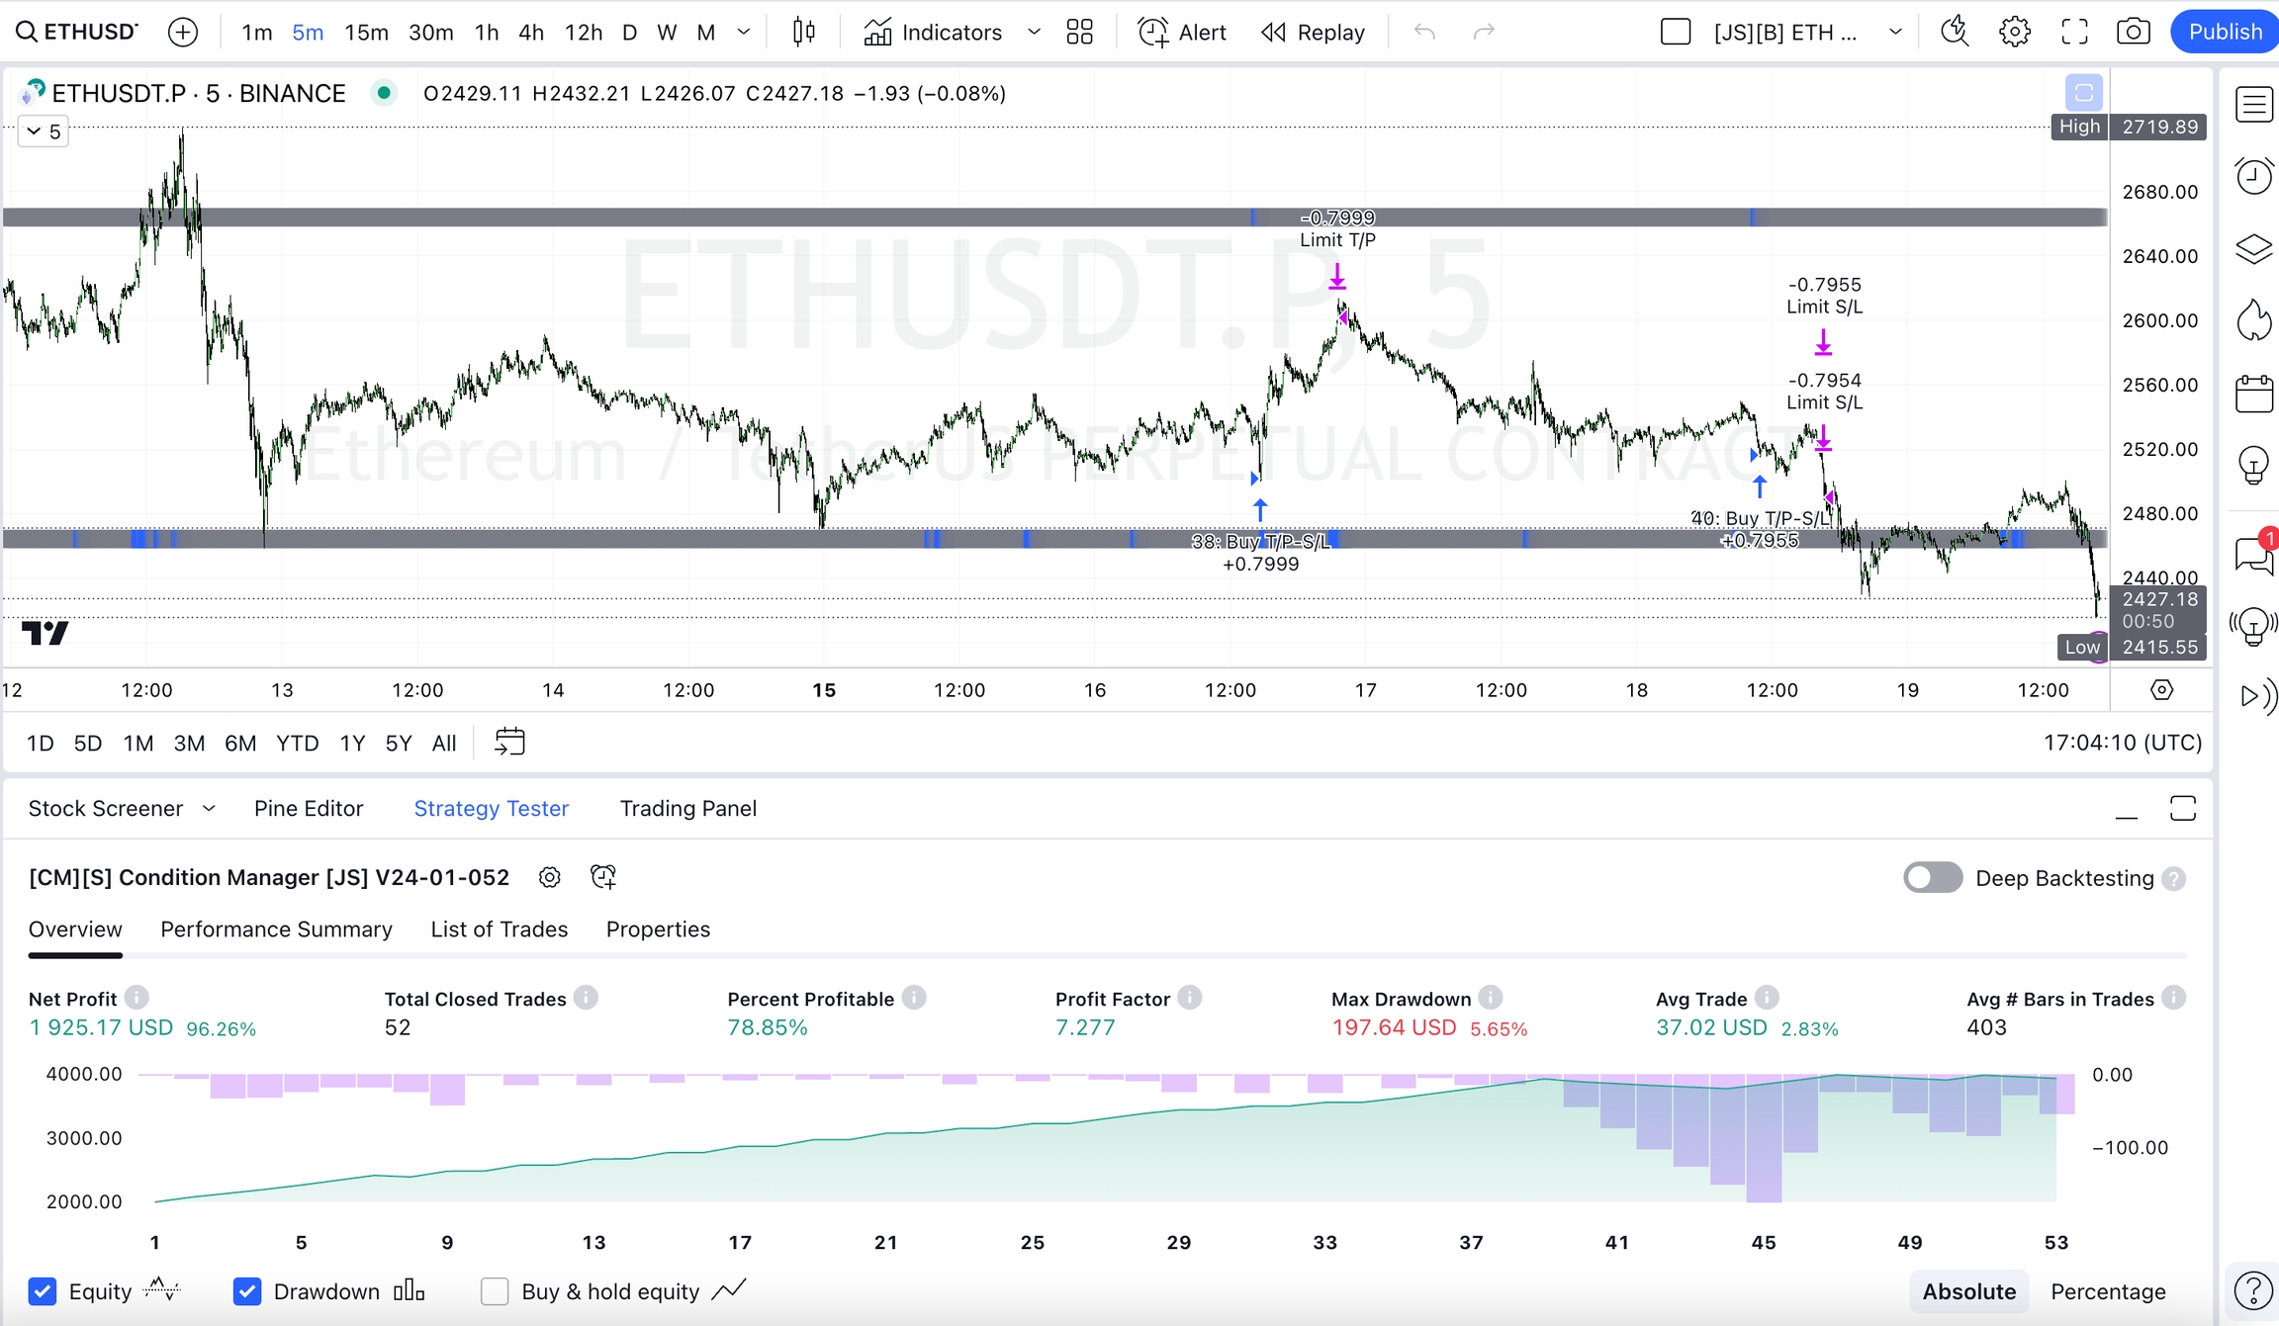Screen dimensions: 2279x1326
Task: Open strategy settings gear icon
Action: [550, 878]
